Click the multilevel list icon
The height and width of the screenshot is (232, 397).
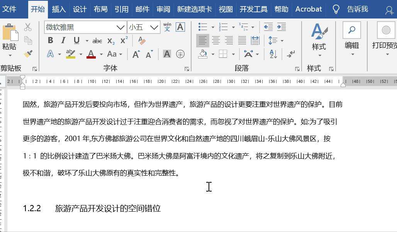point(244,27)
